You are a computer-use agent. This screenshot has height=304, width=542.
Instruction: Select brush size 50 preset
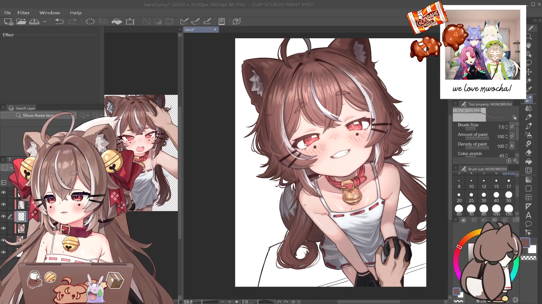pos(509,197)
